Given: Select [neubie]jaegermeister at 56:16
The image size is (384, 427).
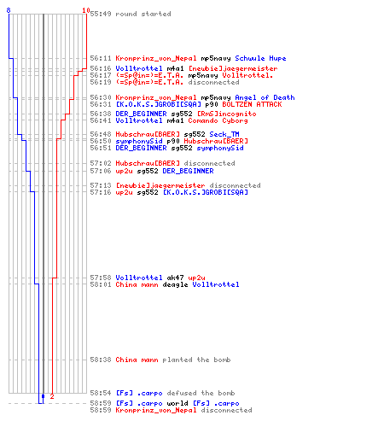Looking at the screenshot, I should tap(233, 68).
